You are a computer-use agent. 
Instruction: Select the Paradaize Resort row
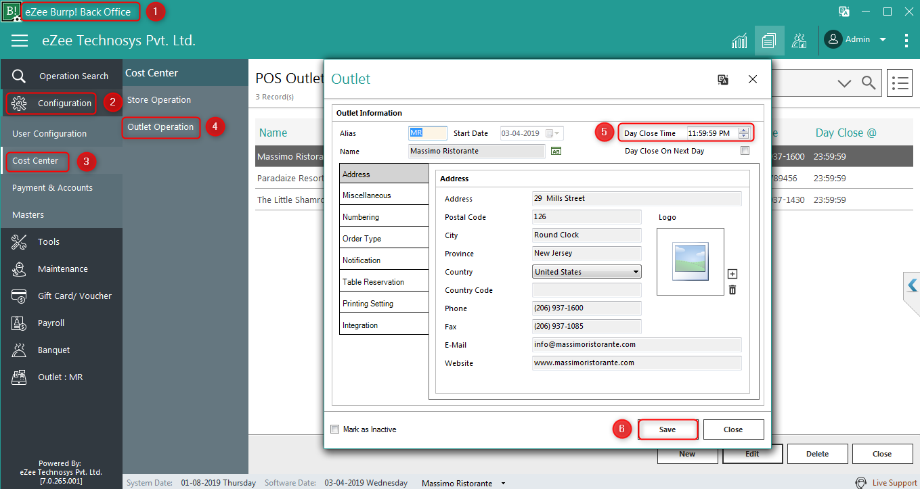pyautogui.click(x=290, y=178)
